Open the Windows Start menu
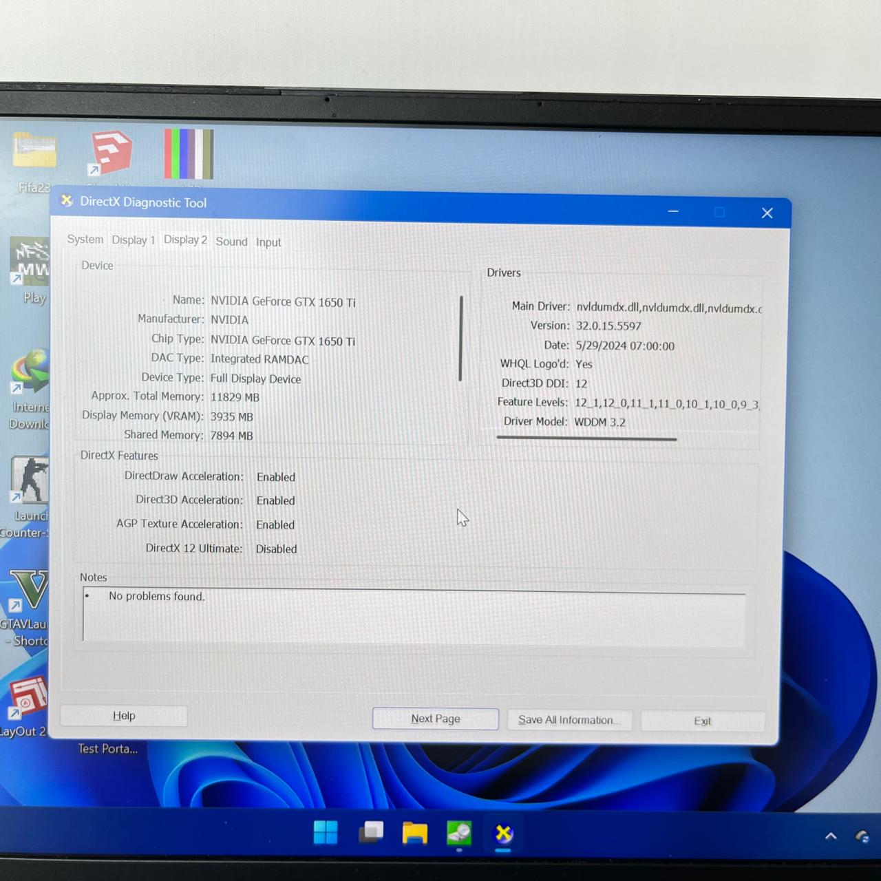881x881 pixels. pyautogui.click(x=326, y=832)
